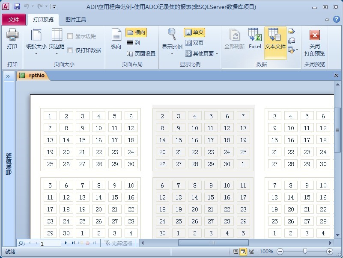This screenshot has width=343, height=258.
Task: Click the 100% zoom level text
Action: pos(266,252)
